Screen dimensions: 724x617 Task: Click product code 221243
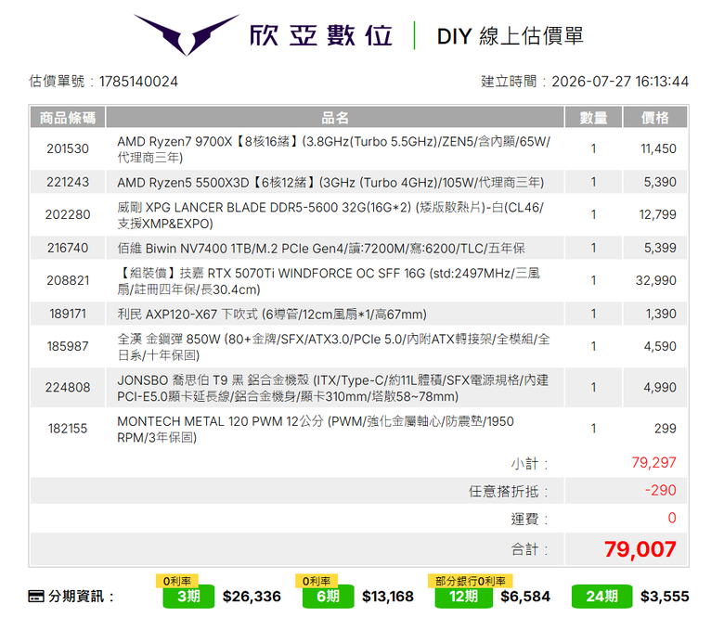pyautogui.click(x=68, y=182)
